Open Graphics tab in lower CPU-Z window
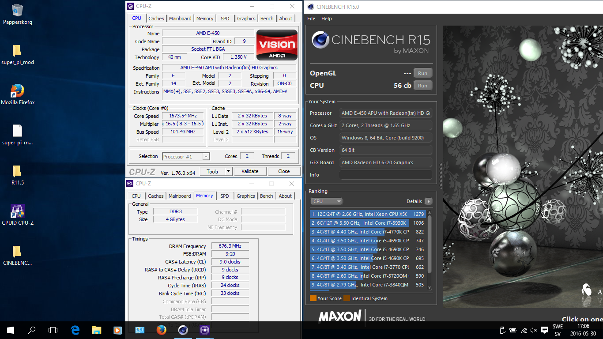Screen dimensions: 603x339 tap(245, 196)
